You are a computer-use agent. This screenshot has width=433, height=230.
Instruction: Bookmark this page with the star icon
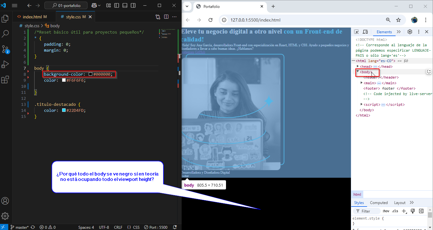tap(398, 20)
